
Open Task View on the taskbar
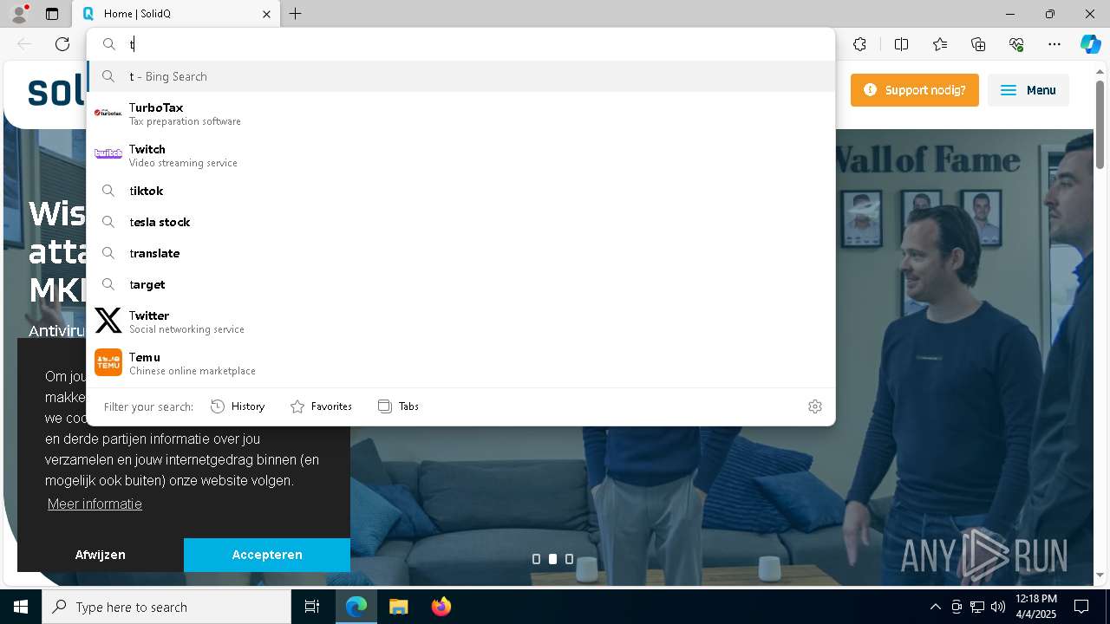pos(312,607)
